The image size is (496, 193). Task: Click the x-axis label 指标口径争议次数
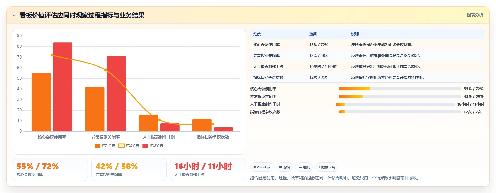(x=213, y=137)
